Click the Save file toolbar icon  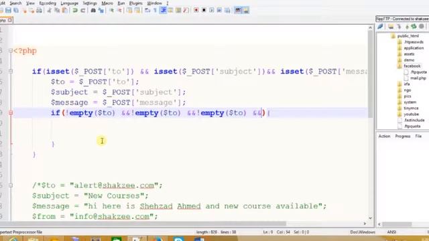pos(8,11)
